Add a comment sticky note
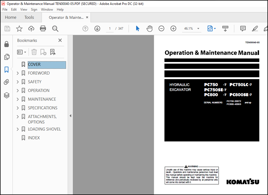Screen dimensions: 268x195 pyautogui.click(x=243, y=29)
